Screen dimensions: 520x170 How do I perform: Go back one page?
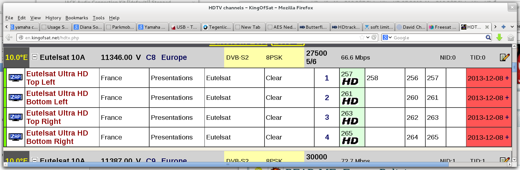point(9,37)
